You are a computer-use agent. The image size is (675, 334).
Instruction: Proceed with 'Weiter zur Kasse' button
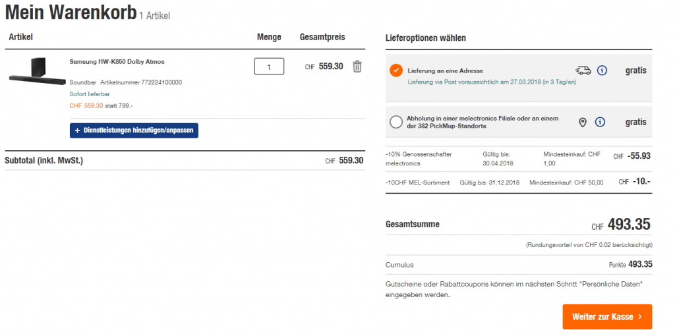click(606, 317)
